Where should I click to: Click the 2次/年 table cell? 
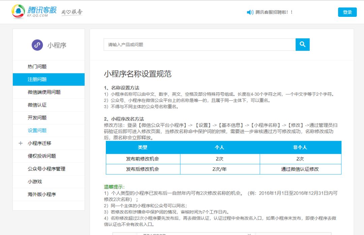tap(220, 169)
